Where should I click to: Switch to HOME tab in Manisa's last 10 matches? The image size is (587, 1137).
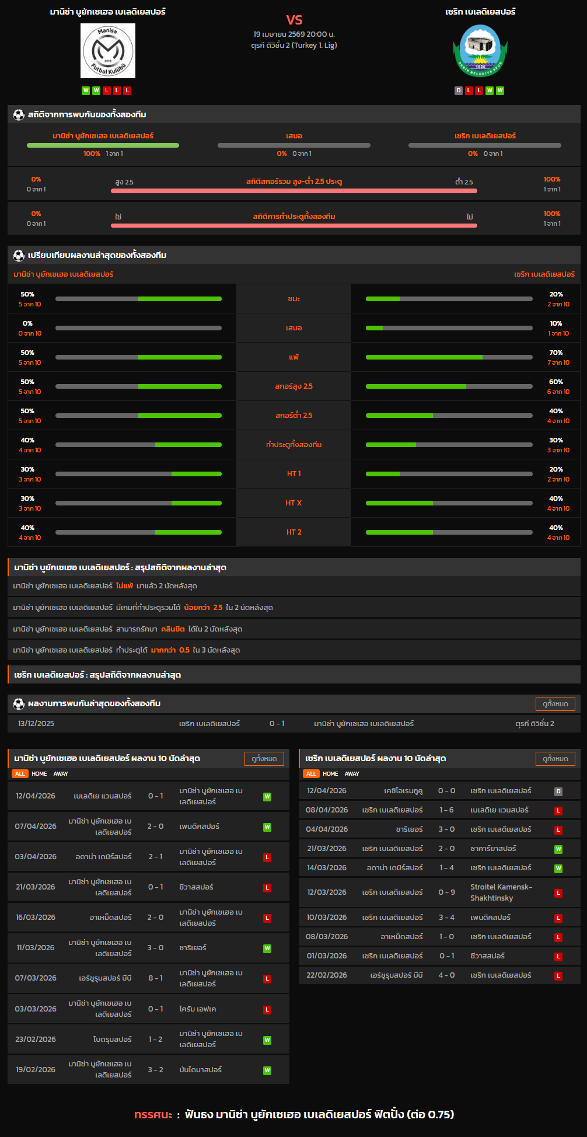(39, 773)
